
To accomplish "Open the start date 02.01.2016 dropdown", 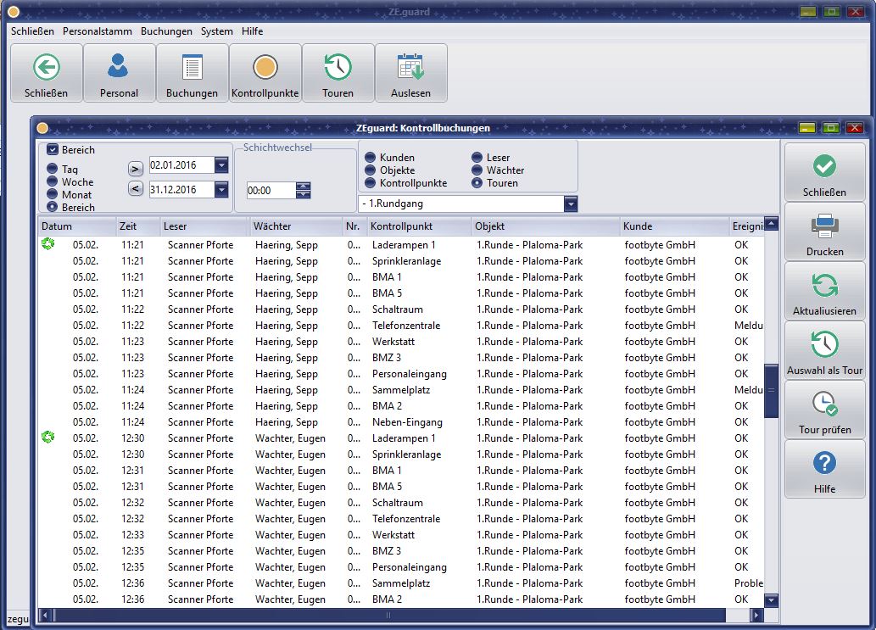I will pyautogui.click(x=221, y=165).
